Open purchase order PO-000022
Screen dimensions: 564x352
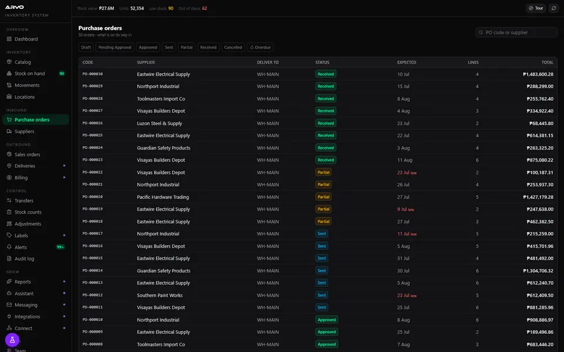point(318,172)
